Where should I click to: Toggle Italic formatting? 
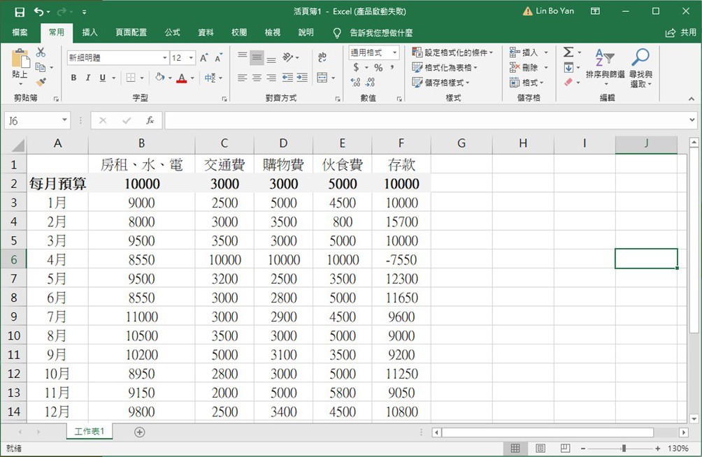[88, 78]
